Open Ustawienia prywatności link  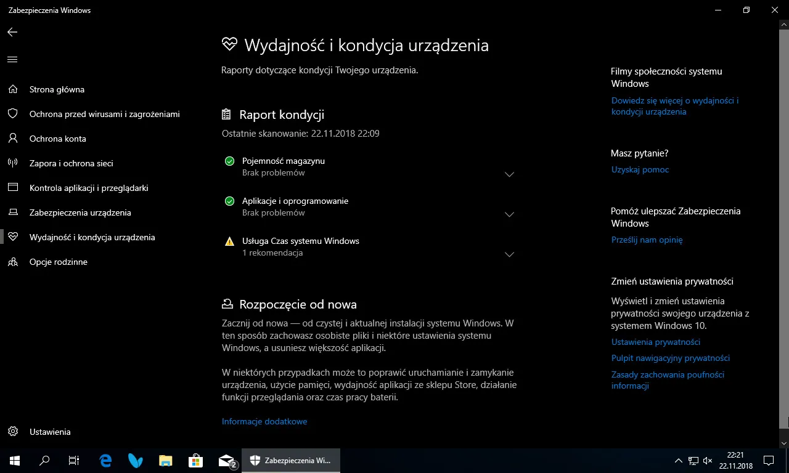655,342
